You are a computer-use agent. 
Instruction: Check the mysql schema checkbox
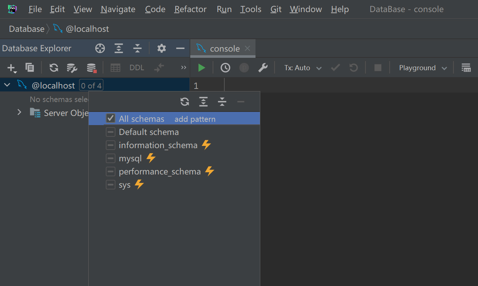coord(110,158)
